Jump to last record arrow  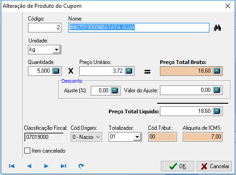[x=63, y=166]
